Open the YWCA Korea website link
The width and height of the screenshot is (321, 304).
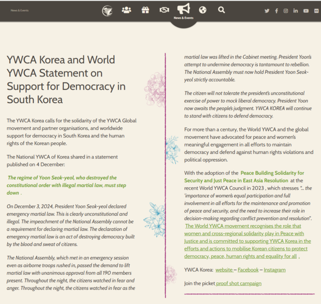point(224,270)
